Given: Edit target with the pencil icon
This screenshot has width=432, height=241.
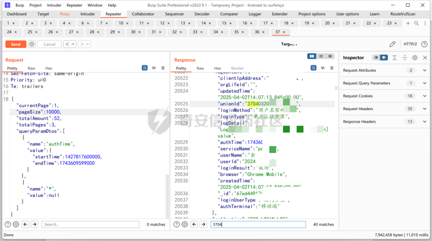Looking at the screenshot, I should coord(392,44).
